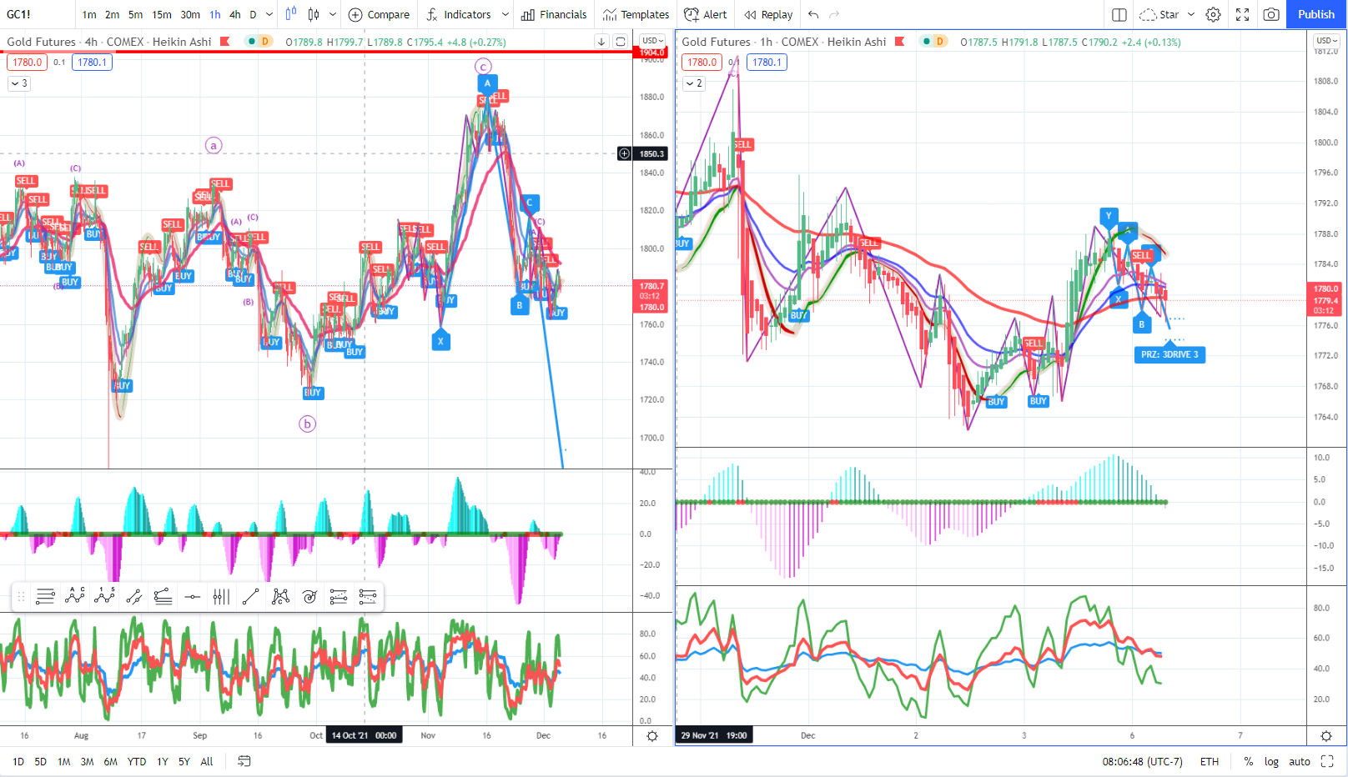This screenshot has width=1348, height=777.
Task: Undo the last chart action
Action: coord(813,14)
